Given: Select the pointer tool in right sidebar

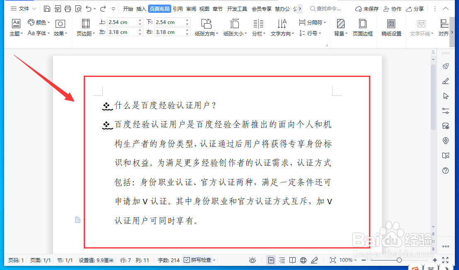Looking at the screenshot, I should tap(446, 96).
